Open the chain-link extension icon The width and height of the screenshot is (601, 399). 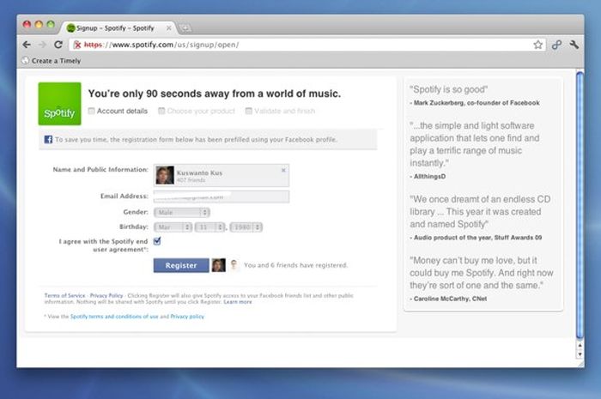tap(556, 45)
